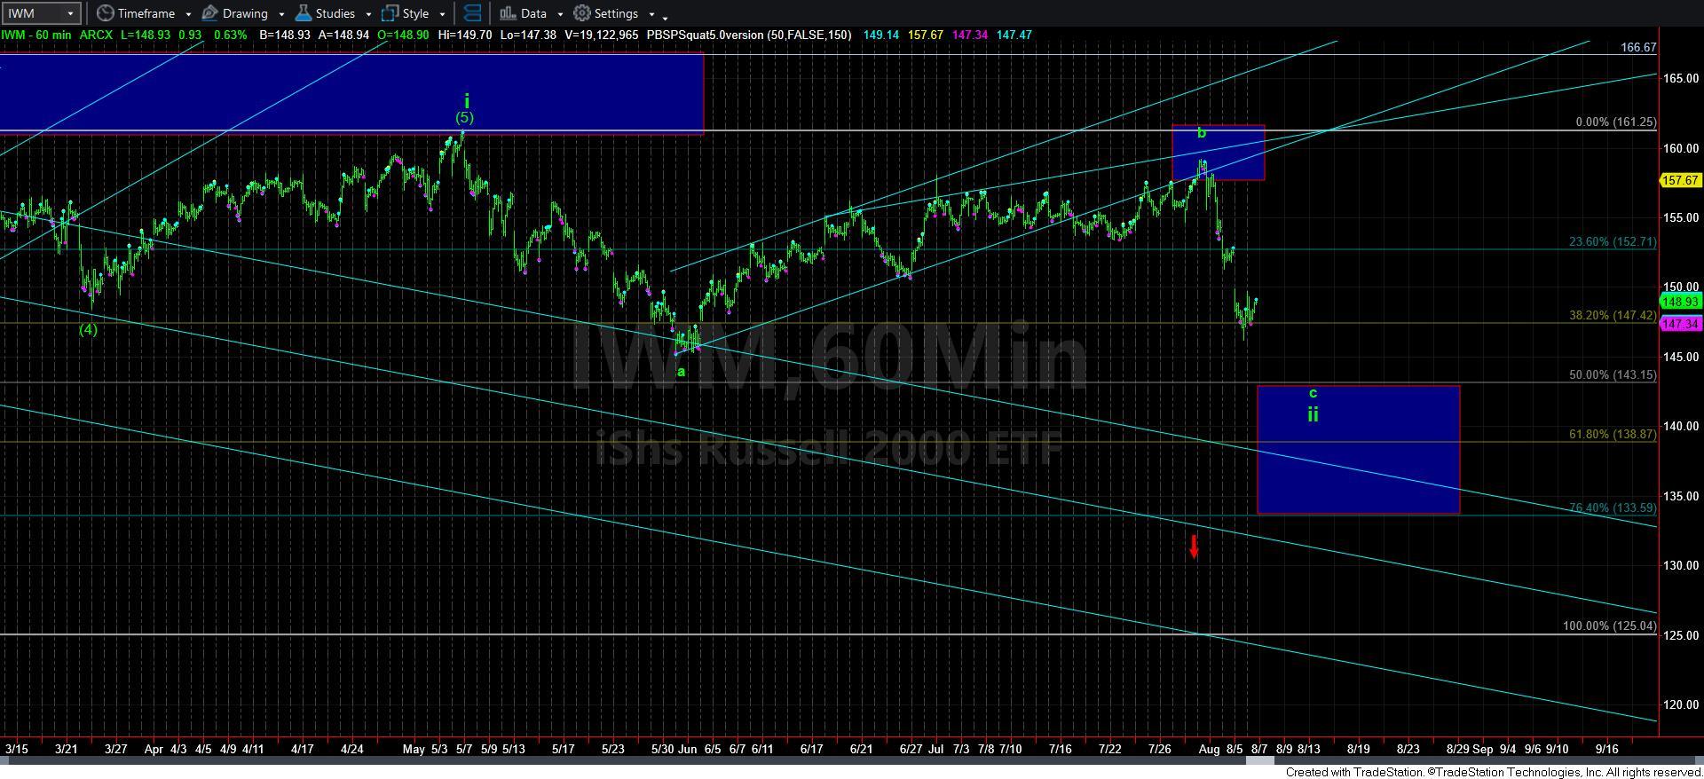Expand the Studies dropdown arrow

368,14
